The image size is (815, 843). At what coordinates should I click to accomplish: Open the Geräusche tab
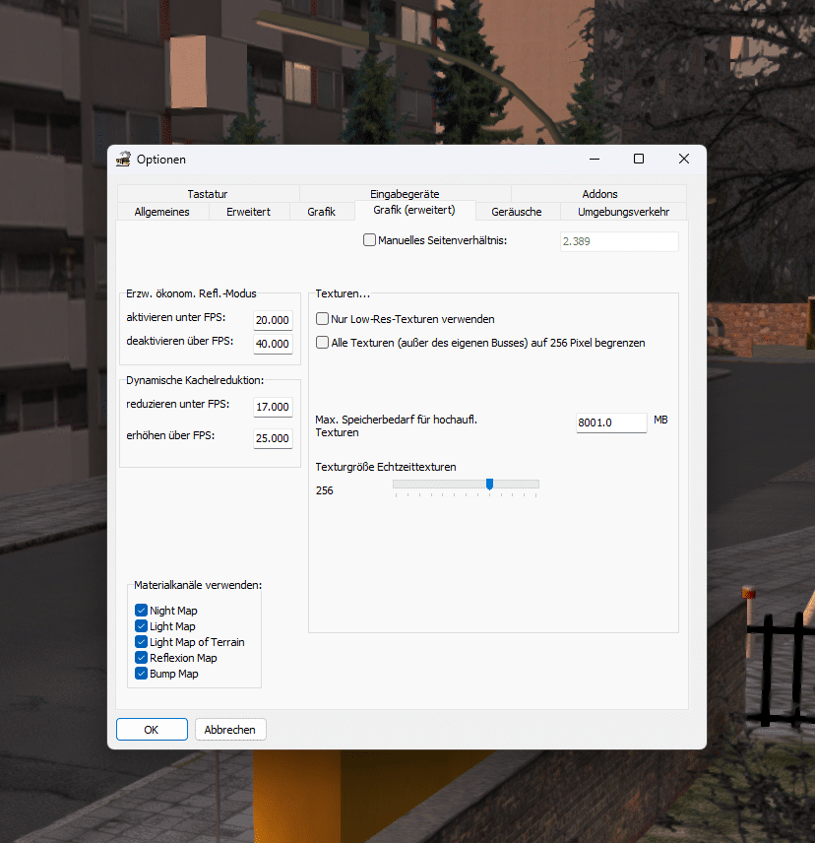click(x=517, y=212)
